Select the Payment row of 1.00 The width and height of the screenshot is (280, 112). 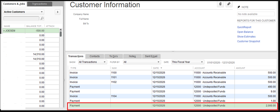click(x=173, y=101)
